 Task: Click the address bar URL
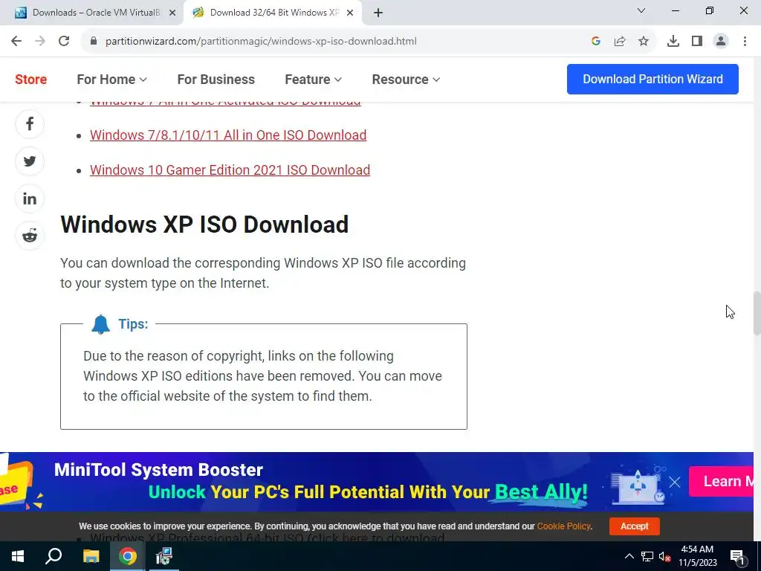point(261,42)
